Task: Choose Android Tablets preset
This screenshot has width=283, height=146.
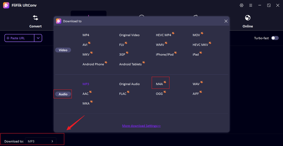Action: click(x=130, y=64)
